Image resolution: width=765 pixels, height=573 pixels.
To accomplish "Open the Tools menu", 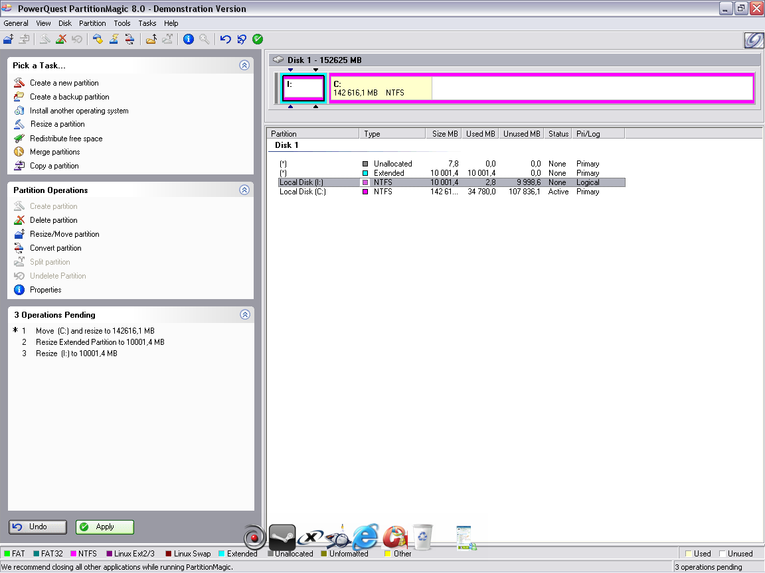I will [x=122, y=23].
